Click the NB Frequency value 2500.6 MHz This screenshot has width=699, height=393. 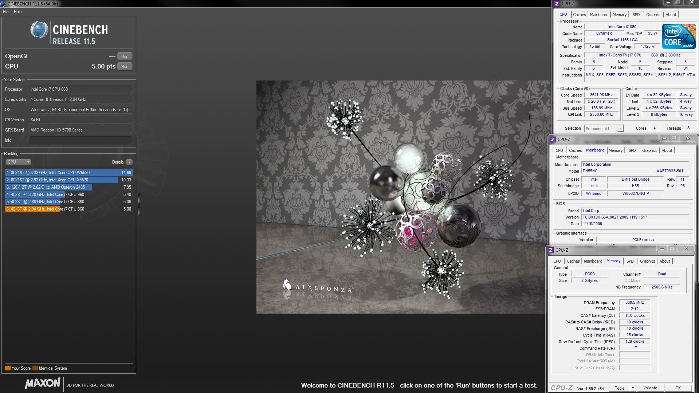(662, 287)
